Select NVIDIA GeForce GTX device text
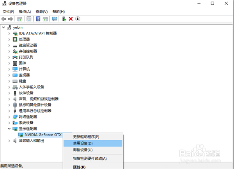 [x=43, y=135]
